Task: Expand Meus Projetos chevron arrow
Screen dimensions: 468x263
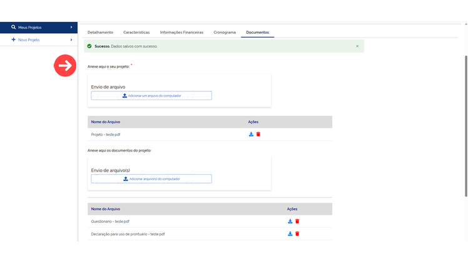Action: click(x=71, y=27)
